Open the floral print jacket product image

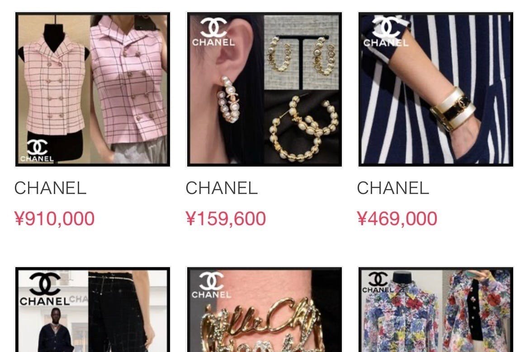[x=435, y=310]
